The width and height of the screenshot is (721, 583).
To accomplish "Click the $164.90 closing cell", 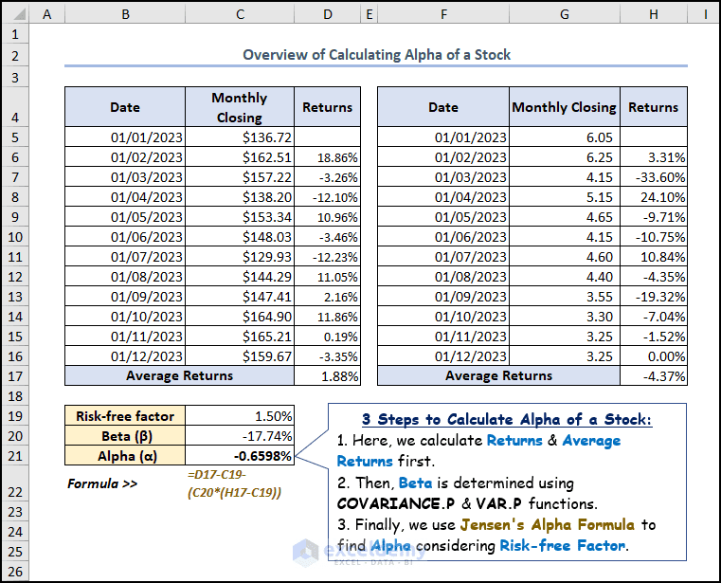I will (240, 317).
